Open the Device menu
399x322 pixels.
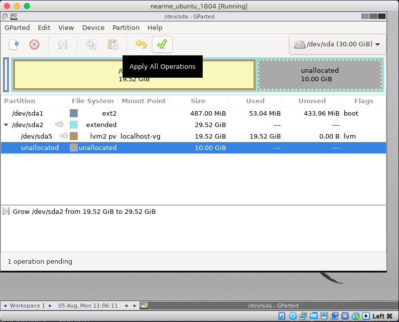coord(93,28)
